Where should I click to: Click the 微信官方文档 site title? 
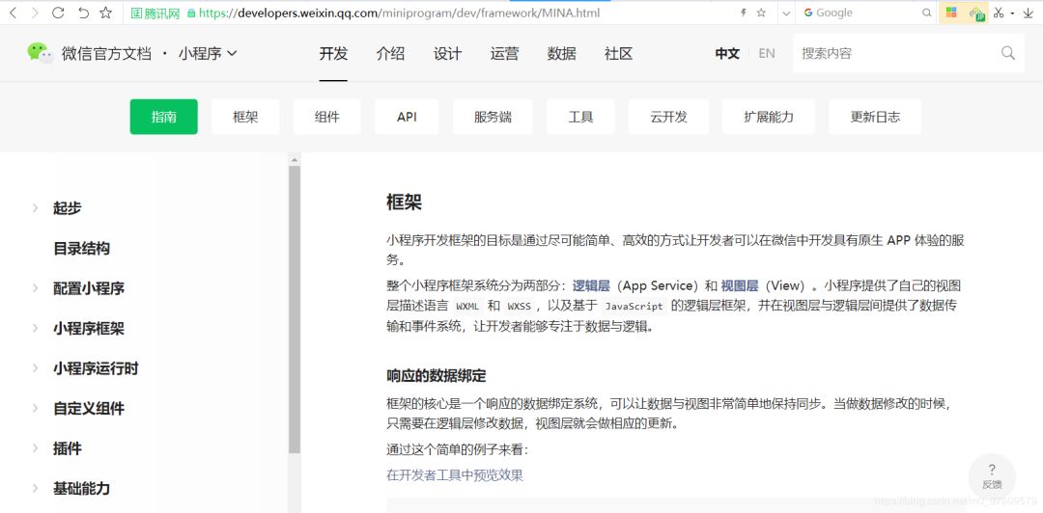[106, 54]
